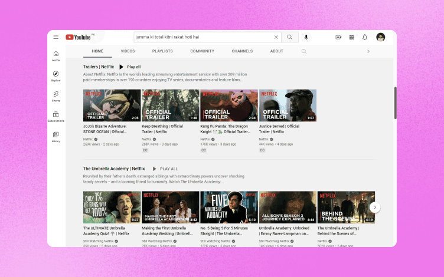
Task: Show next Umbrella Academy videos arrow
Action: (374, 207)
